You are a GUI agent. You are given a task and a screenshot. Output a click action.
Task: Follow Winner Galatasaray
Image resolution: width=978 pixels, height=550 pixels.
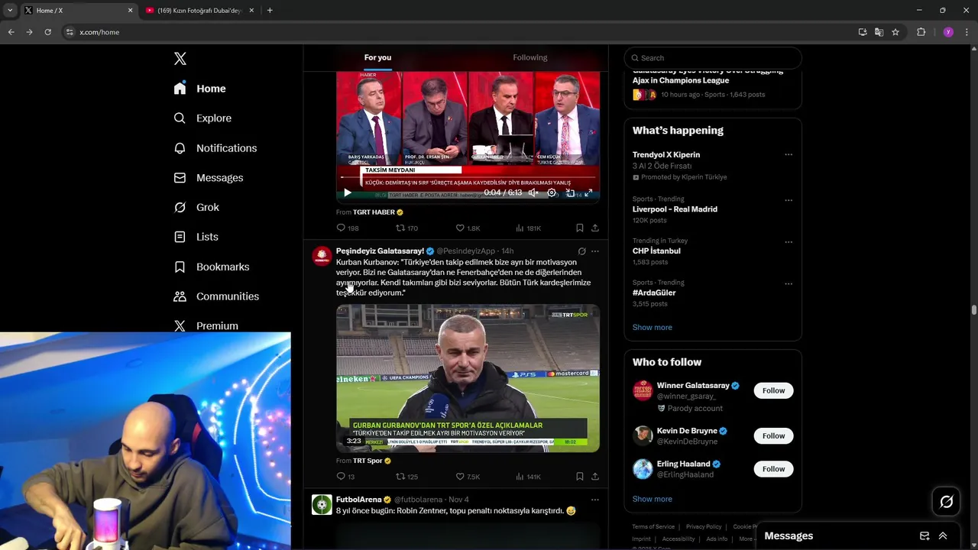[x=773, y=391]
